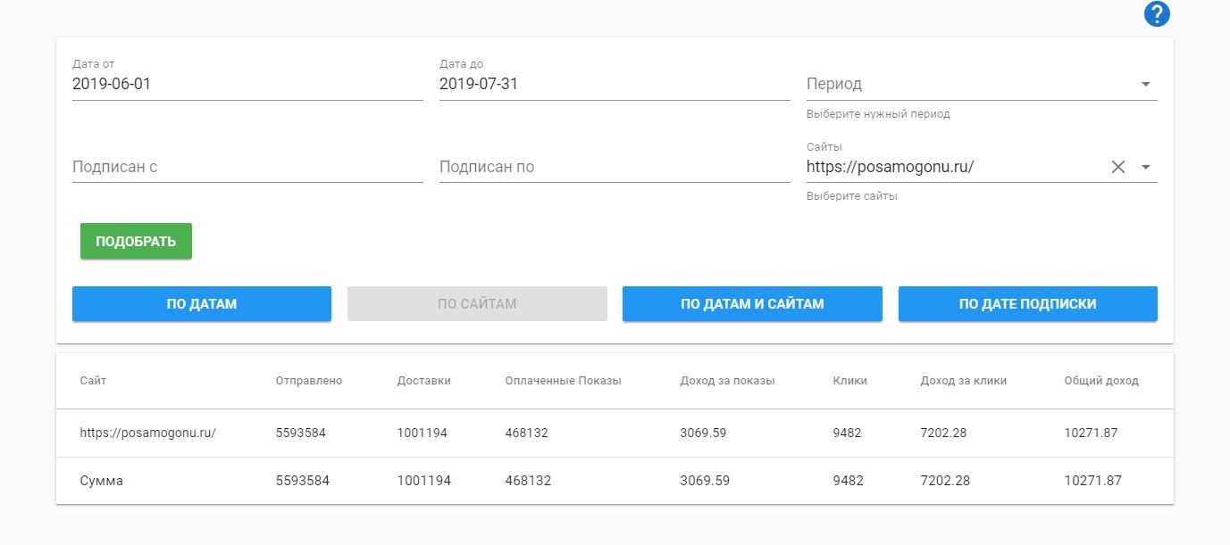Focus the Подписан по input field
The height and width of the screenshot is (545, 1230).
[614, 167]
